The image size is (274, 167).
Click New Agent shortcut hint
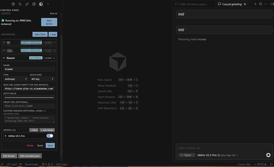118,80
